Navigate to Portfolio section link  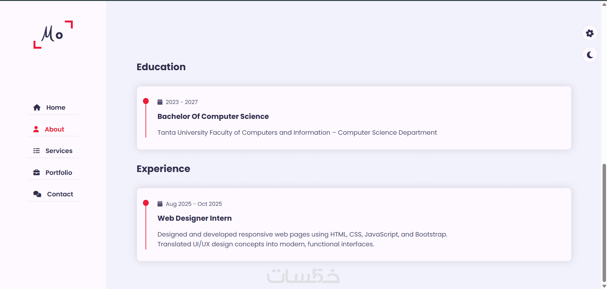pyautogui.click(x=59, y=173)
